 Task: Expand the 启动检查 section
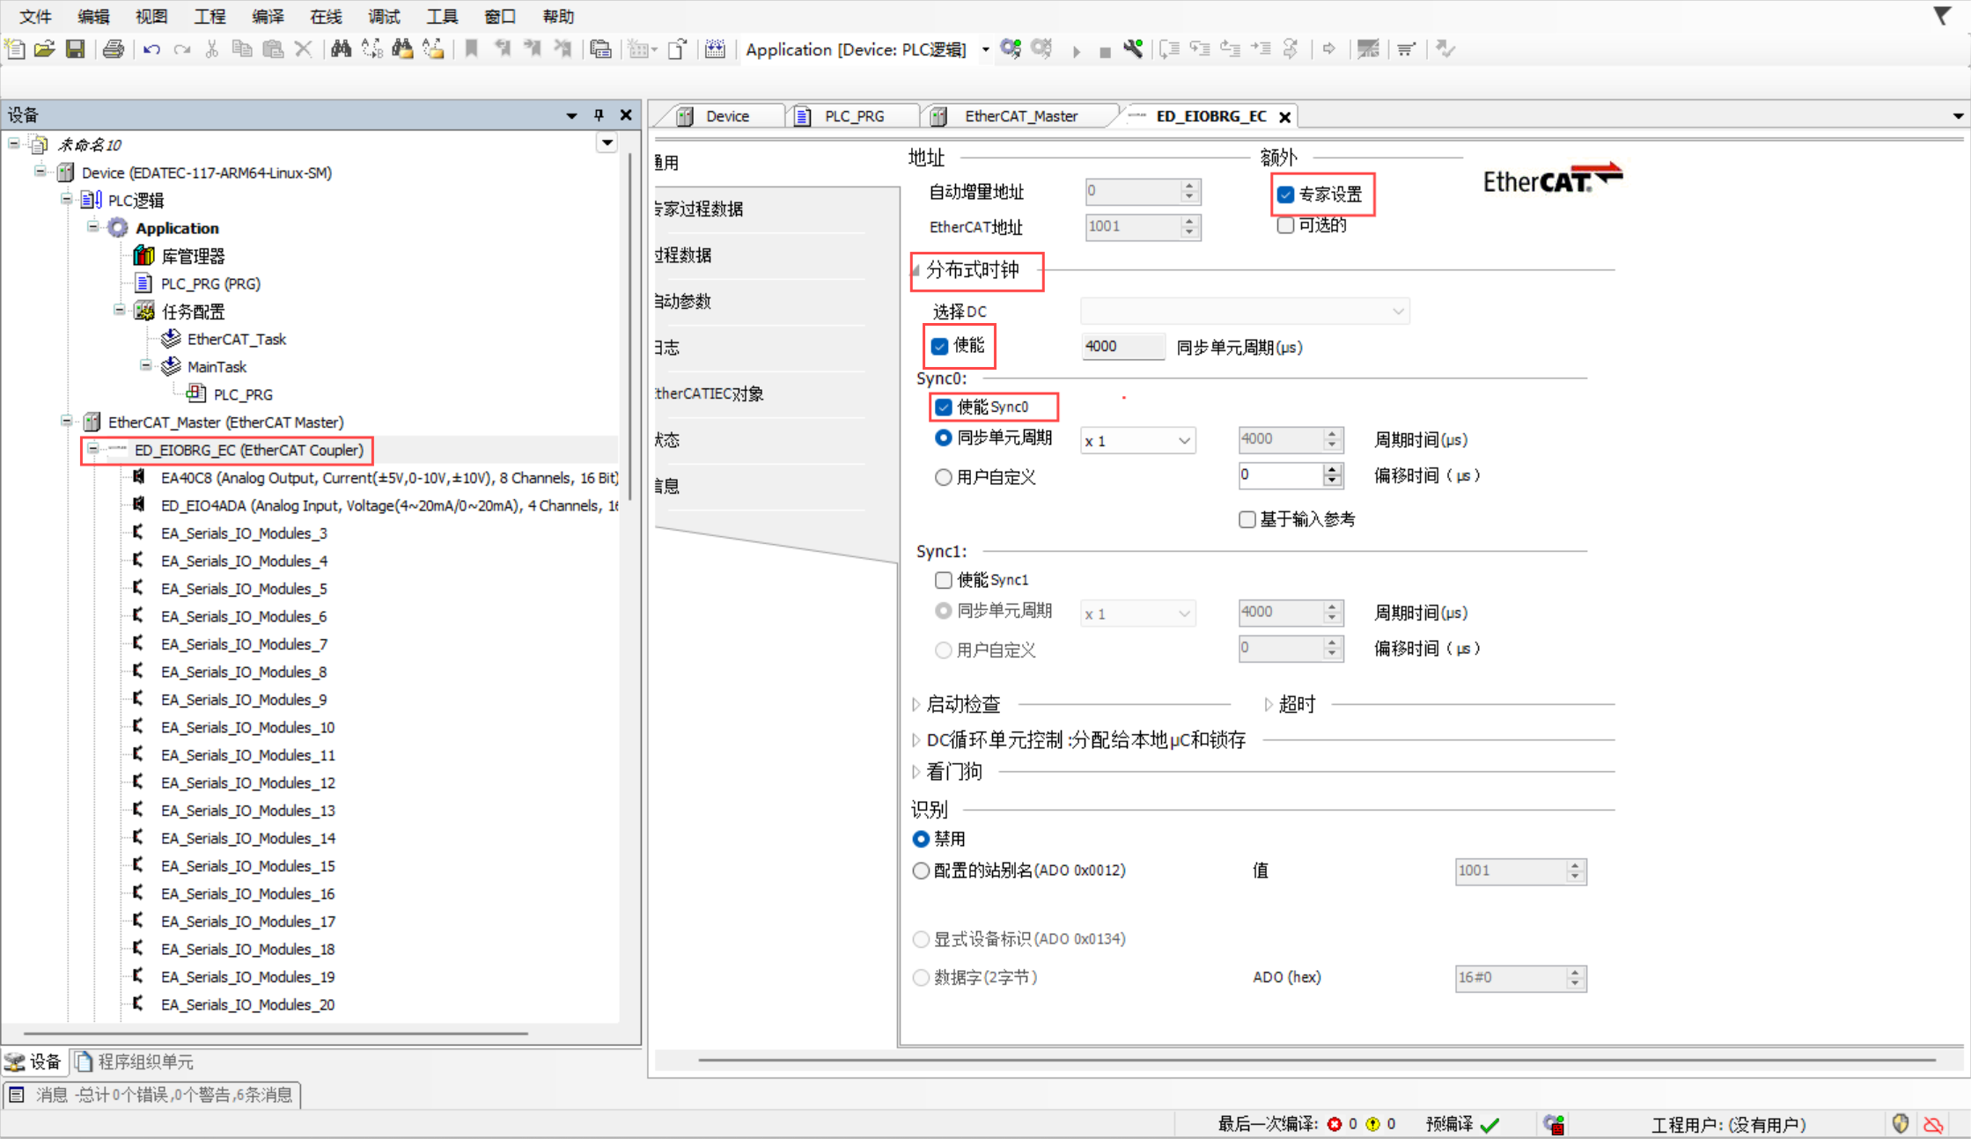(916, 704)
